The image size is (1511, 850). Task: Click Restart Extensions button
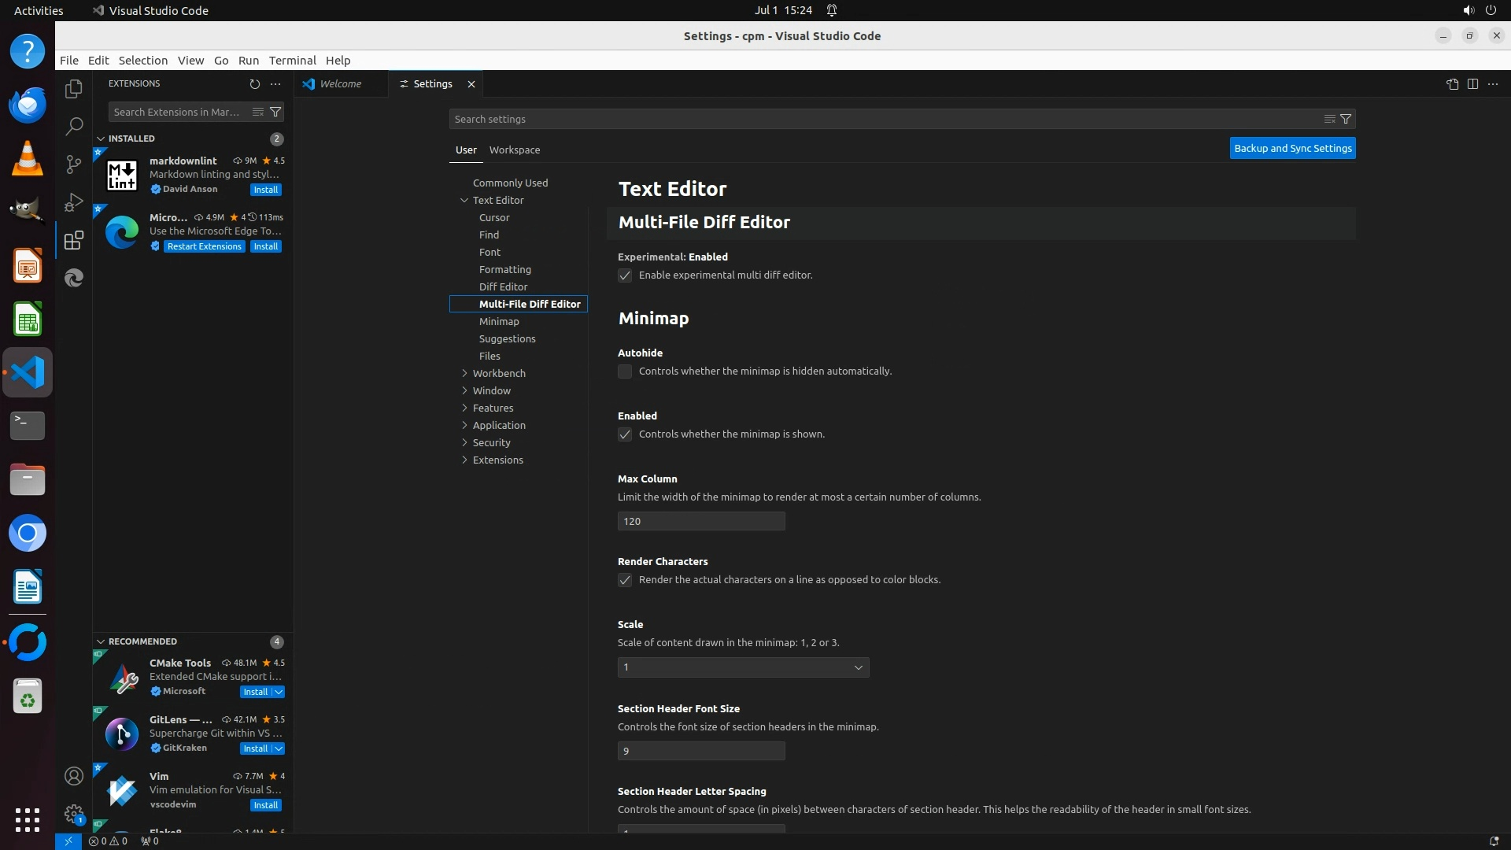tap(204, 246)
